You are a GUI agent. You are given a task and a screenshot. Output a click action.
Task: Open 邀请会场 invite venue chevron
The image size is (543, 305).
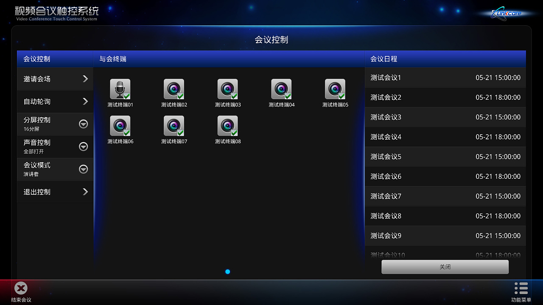click(85, 79)
